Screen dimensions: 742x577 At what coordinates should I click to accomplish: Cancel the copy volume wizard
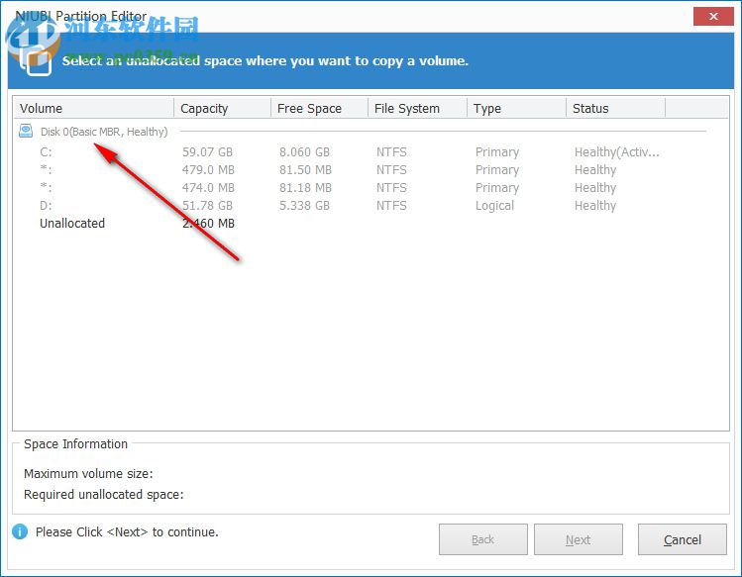pos(682,539)
